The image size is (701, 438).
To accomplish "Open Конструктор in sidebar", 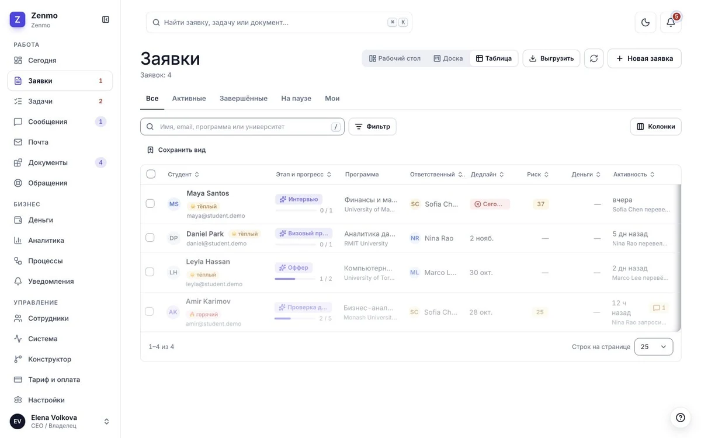I will point(60,359).
